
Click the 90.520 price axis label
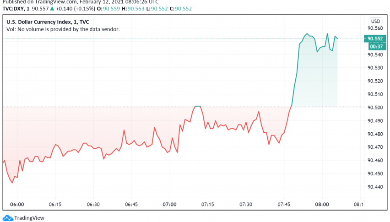coord(375,81)
